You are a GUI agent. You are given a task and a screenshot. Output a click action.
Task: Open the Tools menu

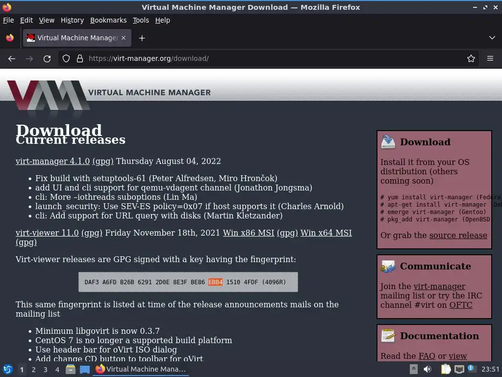141,20
